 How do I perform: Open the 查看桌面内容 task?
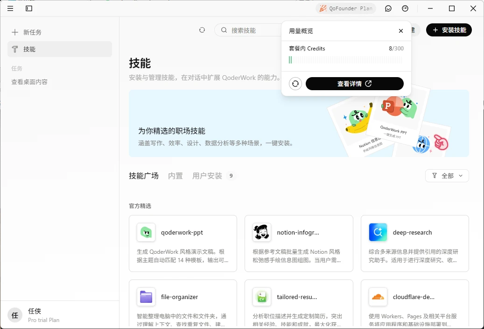coord(29,82)
